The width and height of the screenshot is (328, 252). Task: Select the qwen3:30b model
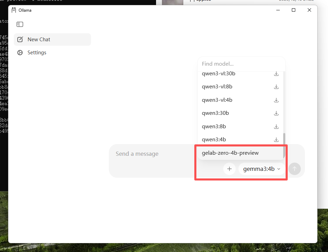[x=240, y=113]
